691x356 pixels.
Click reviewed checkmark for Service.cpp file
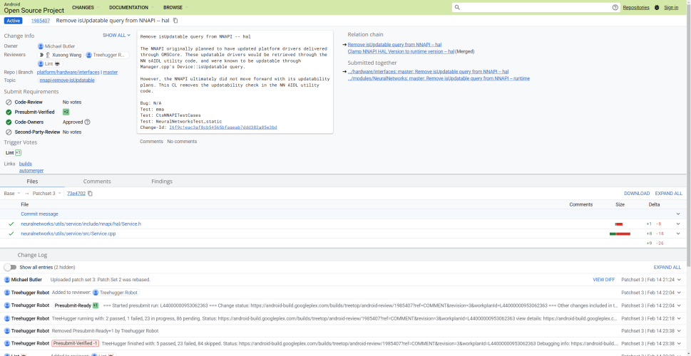tap(11, 234)
